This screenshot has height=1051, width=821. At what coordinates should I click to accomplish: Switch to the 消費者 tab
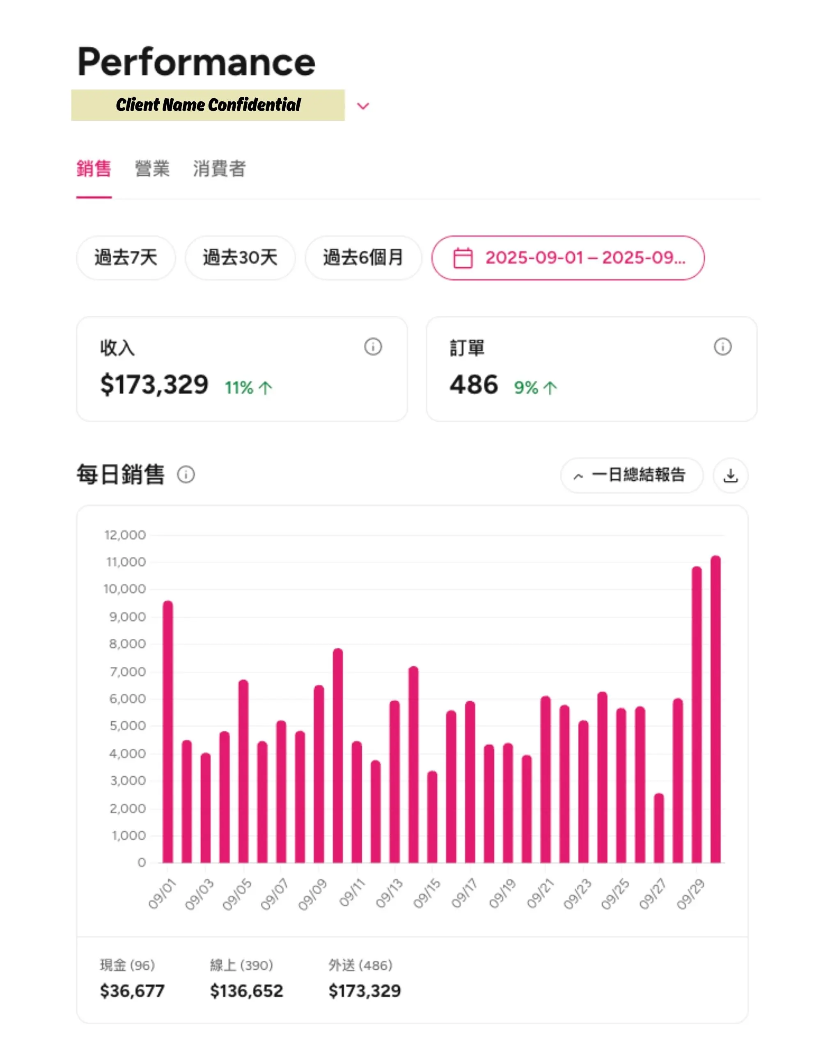pos(220,169)
